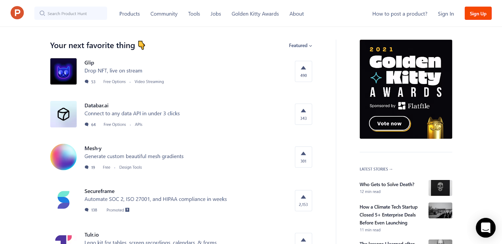Open the Databar.ai cube logo
This screenshot has width=502, height=244.
pos(63,114)
